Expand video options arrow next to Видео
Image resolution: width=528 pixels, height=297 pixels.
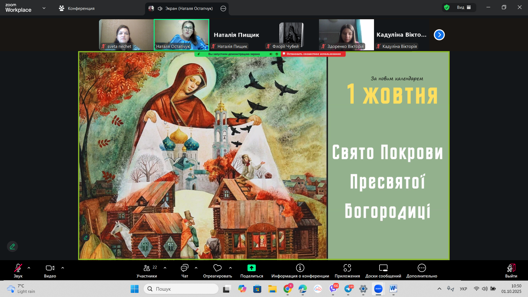point(63,268)
